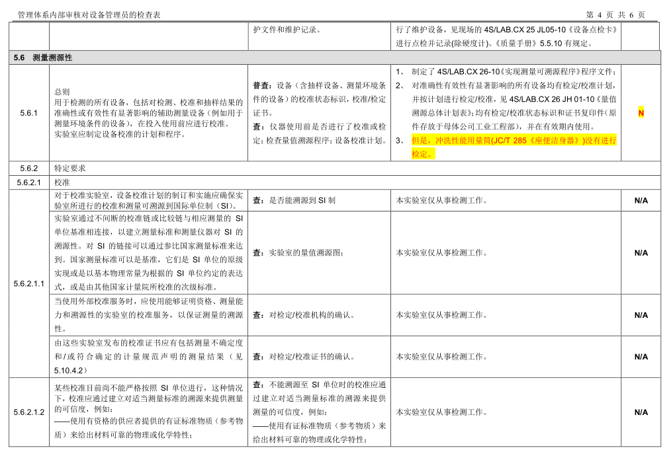Viewport: 671px width, 456px height.
Task: Click the page header title 管理体系内部审核
Action: click(x=89, y=15)
